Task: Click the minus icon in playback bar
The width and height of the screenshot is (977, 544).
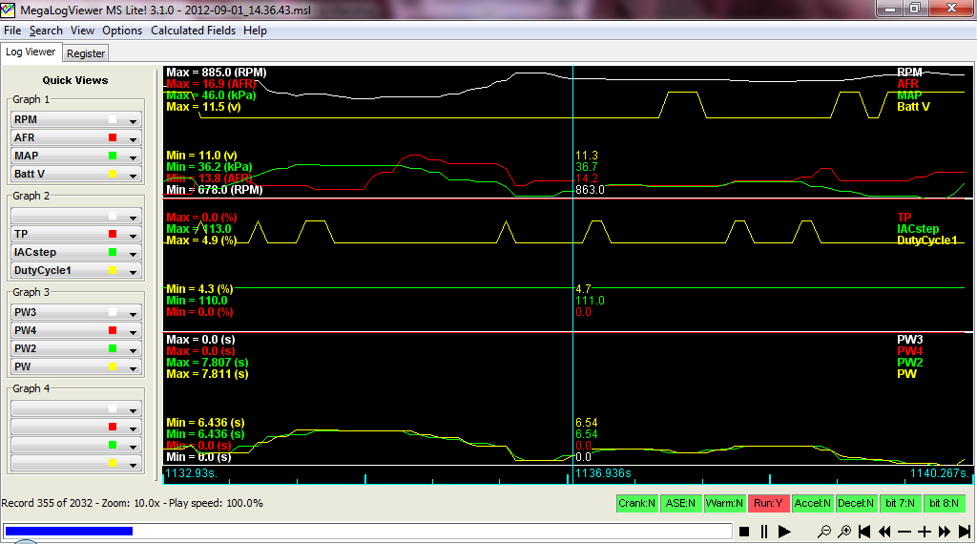Action: (904, 532)
